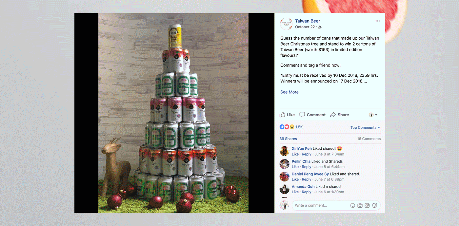Click the Share arrow icon
The height and width of the screenshot is (226, 459).
(x=333, y=115)
